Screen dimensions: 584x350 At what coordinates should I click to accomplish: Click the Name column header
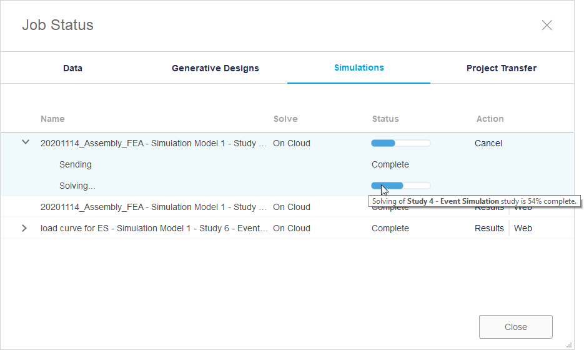[52, 119]
